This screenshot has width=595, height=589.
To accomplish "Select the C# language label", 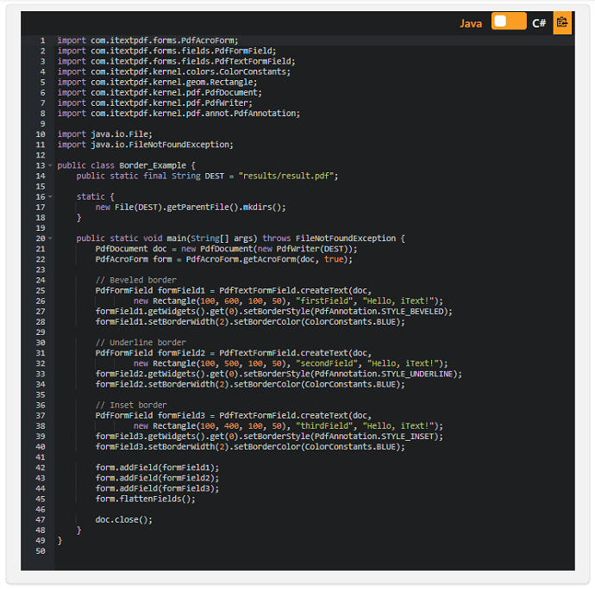I will pyautogui.click(x=539, y=23).
